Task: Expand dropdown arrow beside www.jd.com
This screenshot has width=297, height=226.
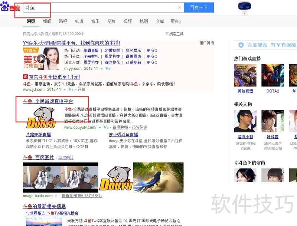Action: (x=65, y=89)
